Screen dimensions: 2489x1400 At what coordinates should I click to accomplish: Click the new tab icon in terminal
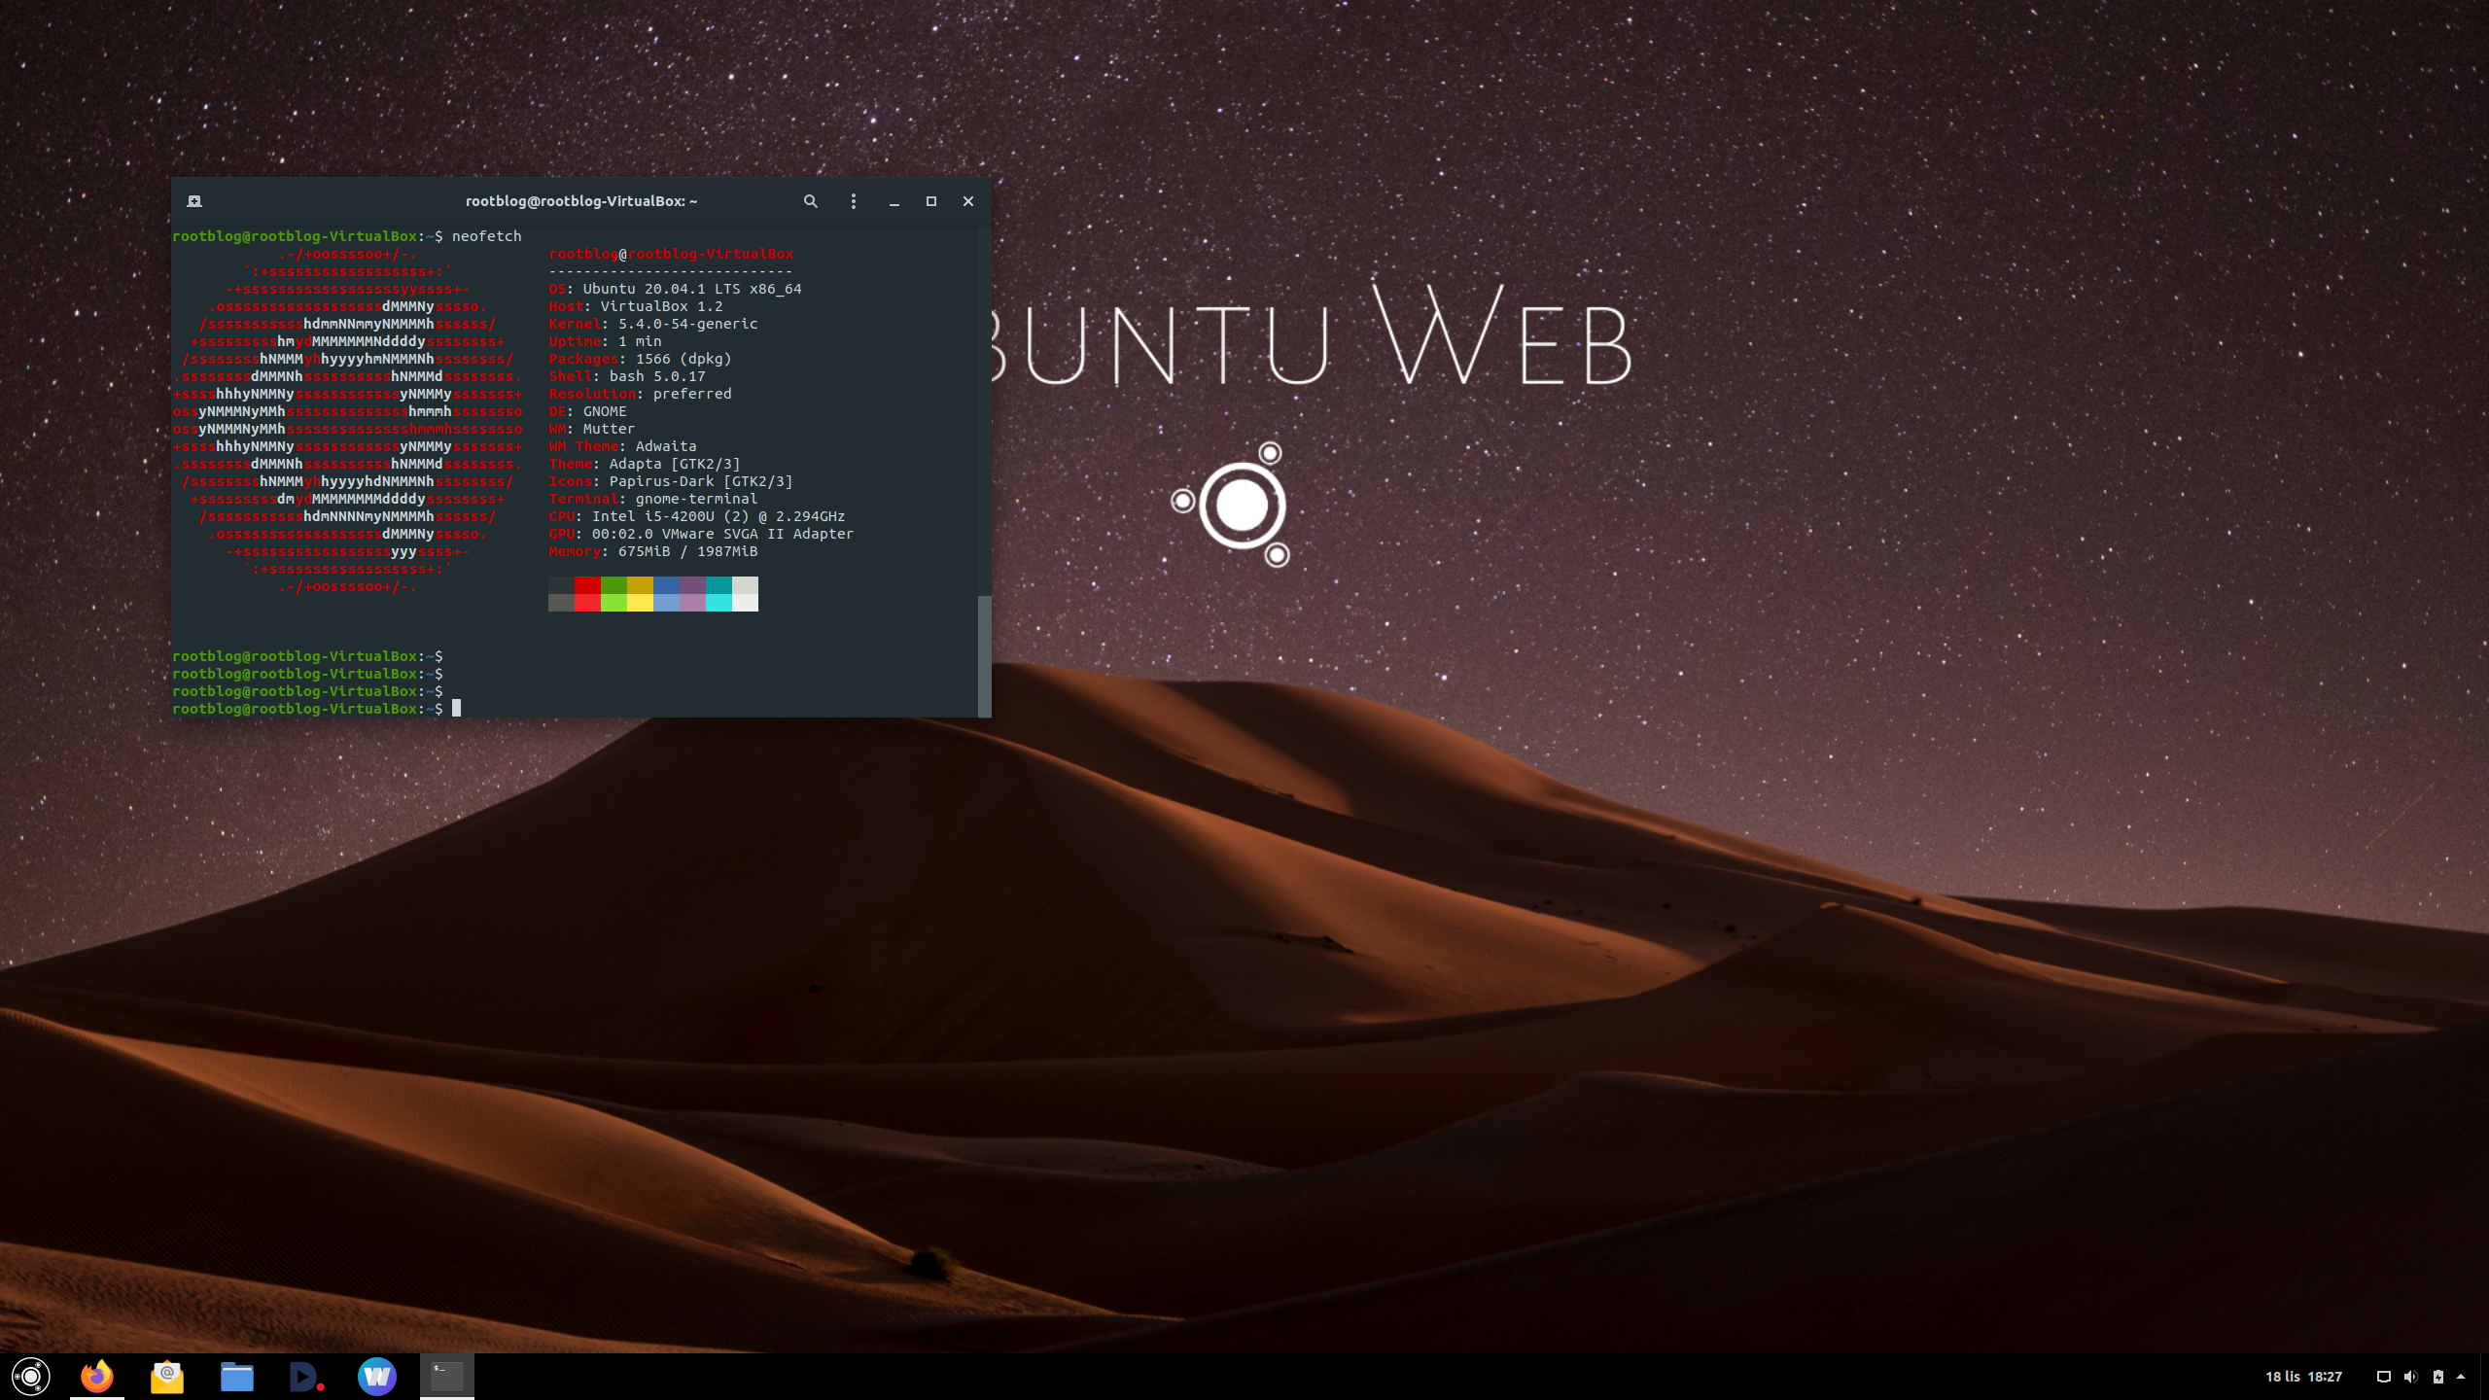click(x=194, y=201)
